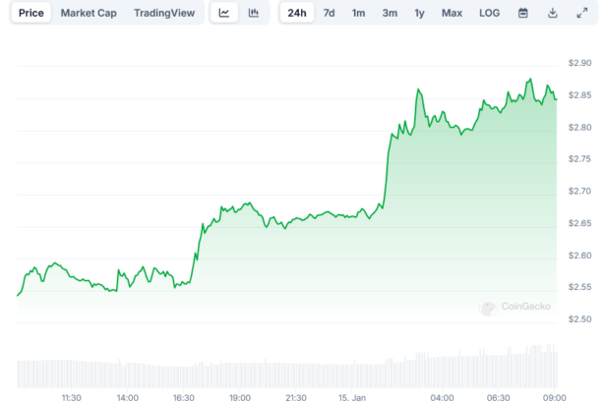The image size is (605, 403).
Task: View the 1y price history
Action: [x=420, y=13]
